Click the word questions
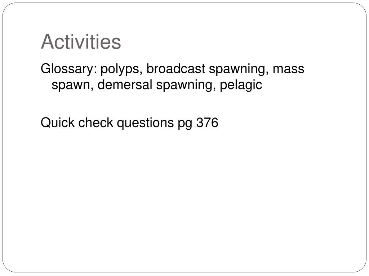This screenshot has height=276, width=369. (145, 123)
